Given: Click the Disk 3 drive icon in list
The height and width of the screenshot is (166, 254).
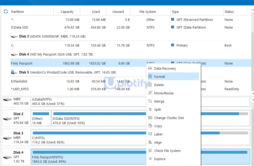Looking at the screenshot, I should (x=14, y=36).
